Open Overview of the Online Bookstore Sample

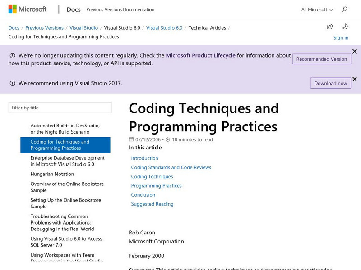pos(67,187)
